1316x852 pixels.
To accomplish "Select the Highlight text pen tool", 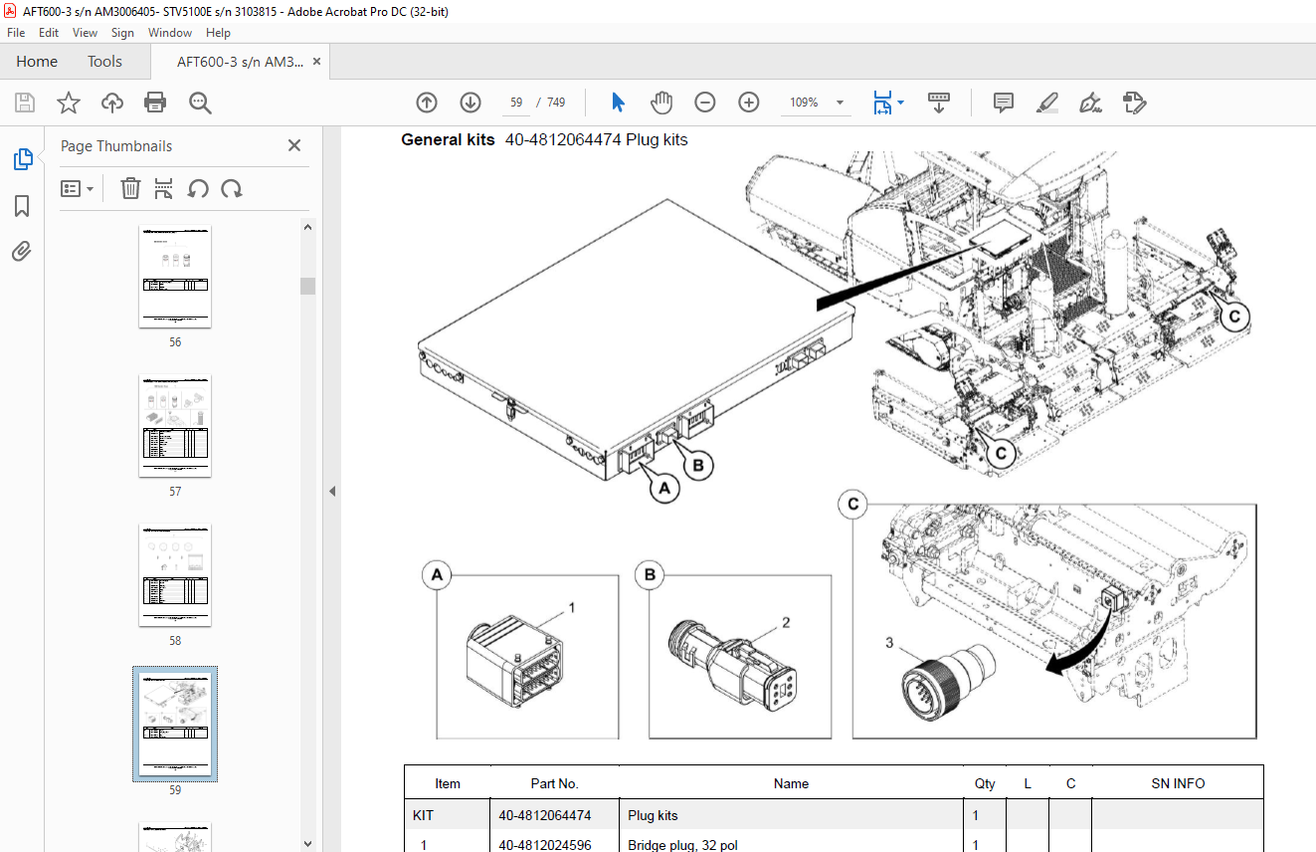I will click(x=1046, y=103).
